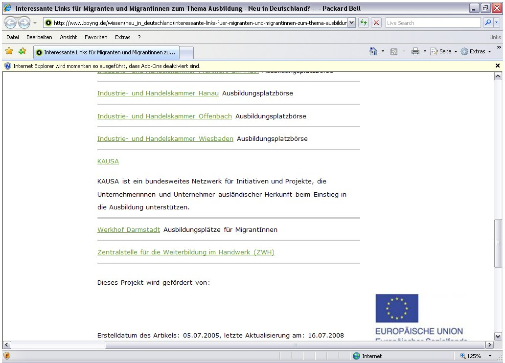505x363 pixels.
Task: Expand the Home button dropdown arrow
Action: click(383, 51)
